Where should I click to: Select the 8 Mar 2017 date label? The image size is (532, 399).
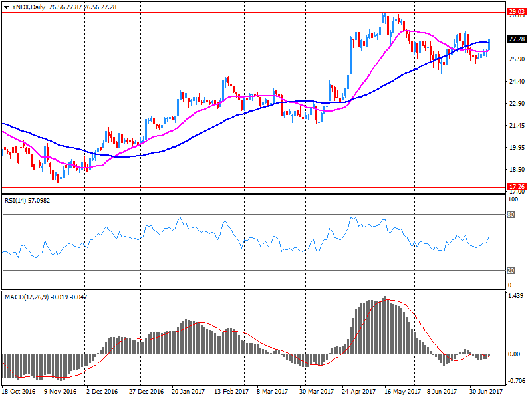273,392
